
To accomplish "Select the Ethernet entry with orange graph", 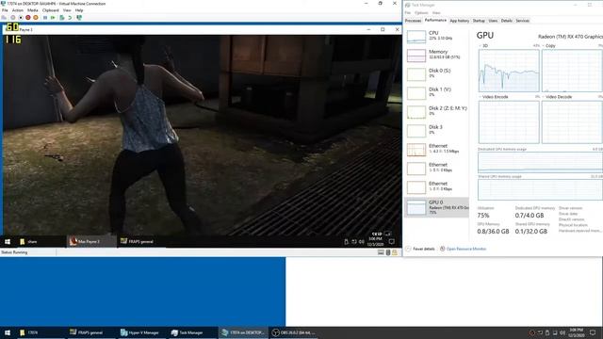I will [436, 150].
